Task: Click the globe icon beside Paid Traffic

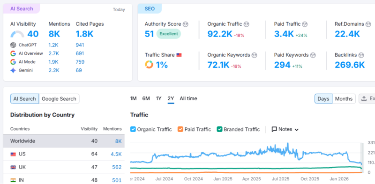Action: [x=305, y=24]
